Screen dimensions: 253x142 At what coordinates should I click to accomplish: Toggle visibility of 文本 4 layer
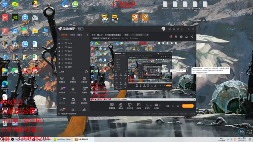click(x=59, y=43)
